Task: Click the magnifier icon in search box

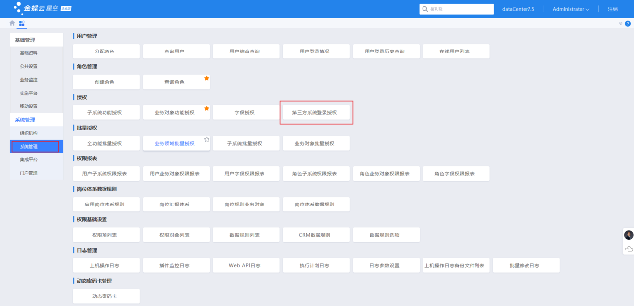Action: point(425,9)
